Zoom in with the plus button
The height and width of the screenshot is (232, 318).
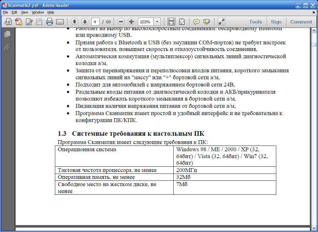point(132,22)
